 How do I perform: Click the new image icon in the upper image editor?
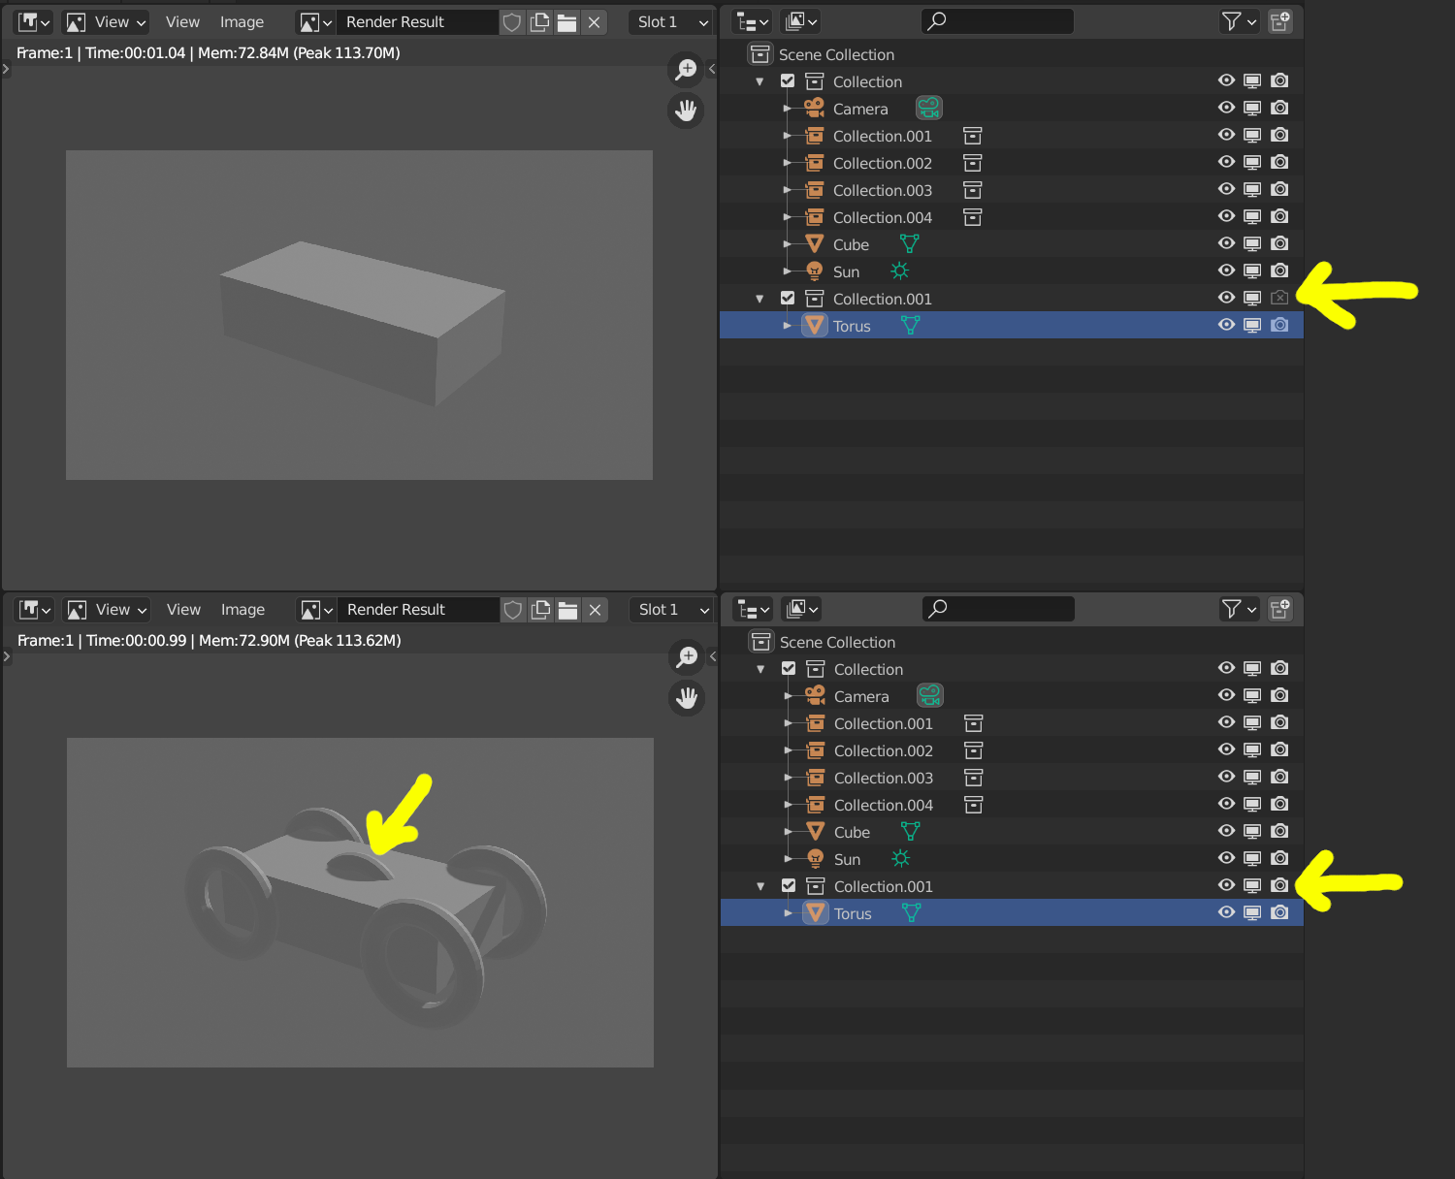539,22
